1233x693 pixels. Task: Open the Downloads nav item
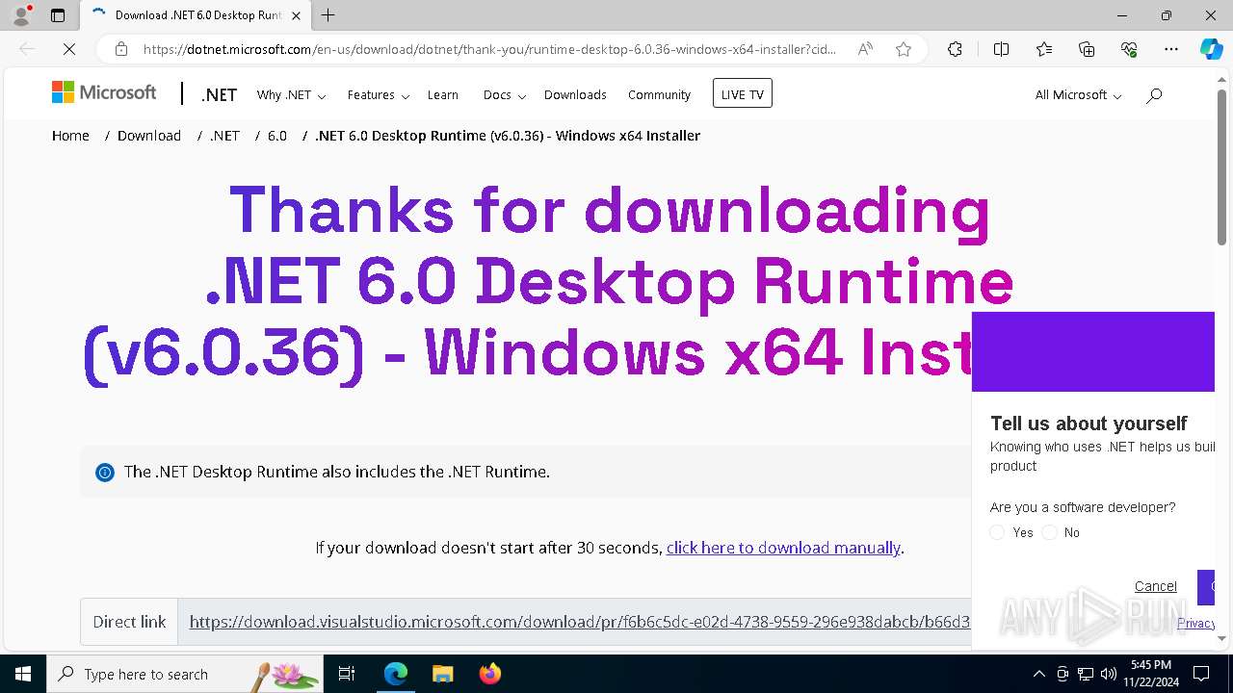(x=575, y=94)
